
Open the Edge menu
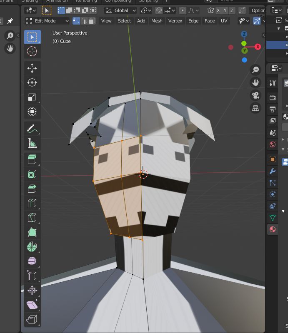pyautogui.click(x=193, y=21)
